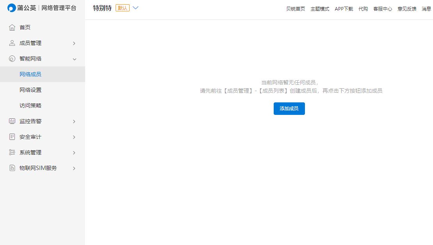Click the 系统管理 settings icon
Viewport: 433px width, 245px height.
[x=12, y=152]
